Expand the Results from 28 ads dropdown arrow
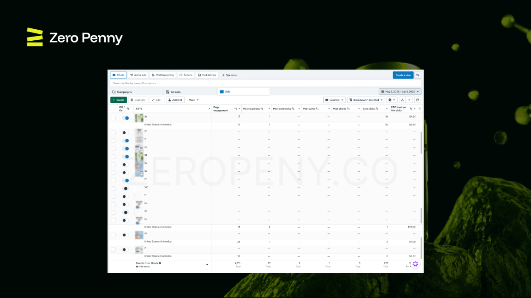Image resolution: width=531 pixels, height=298 pixels. [x=207, y=265]
